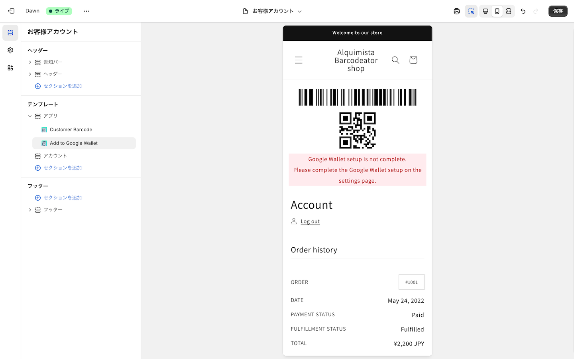Image resolution: width=574 pixels, height=359 pixels.
Task: Toggle the inspector selection mode icon
Action: tap(471, 11)
